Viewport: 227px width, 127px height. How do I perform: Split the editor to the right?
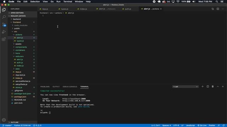(218, 9)
